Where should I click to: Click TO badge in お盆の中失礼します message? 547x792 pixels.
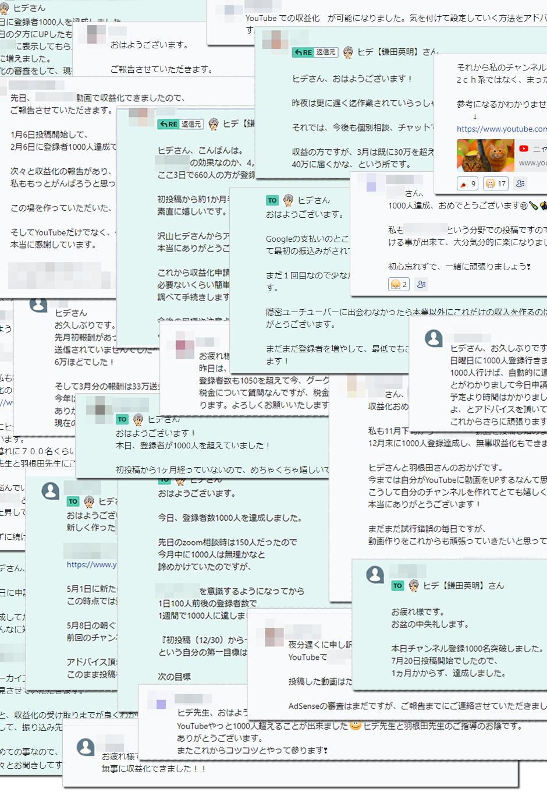(397, 586)
